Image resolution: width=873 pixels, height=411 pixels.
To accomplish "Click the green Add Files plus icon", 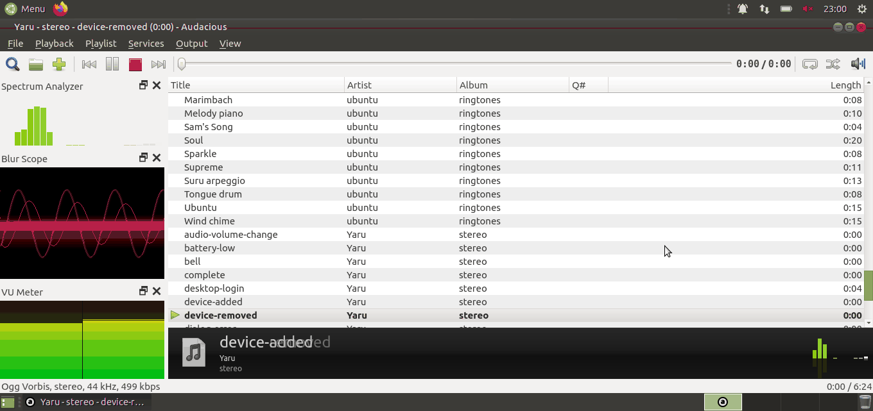I will 59,64.
